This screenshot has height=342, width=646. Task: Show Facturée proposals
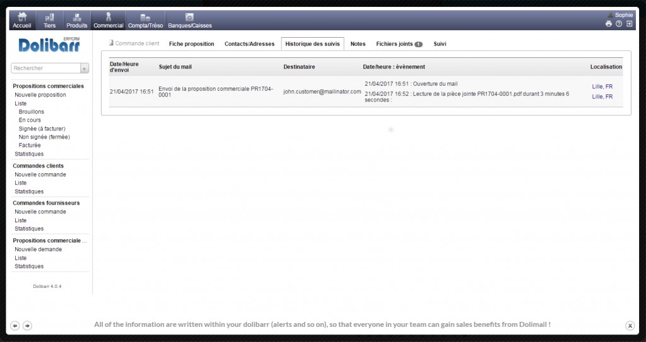pos(30,145)
